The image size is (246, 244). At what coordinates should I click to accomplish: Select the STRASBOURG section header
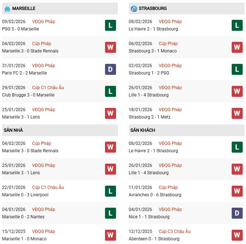coord(153,8)
